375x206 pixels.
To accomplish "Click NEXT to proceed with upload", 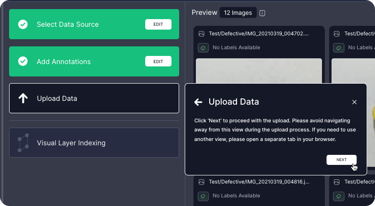I will click(x=342, y=160).
